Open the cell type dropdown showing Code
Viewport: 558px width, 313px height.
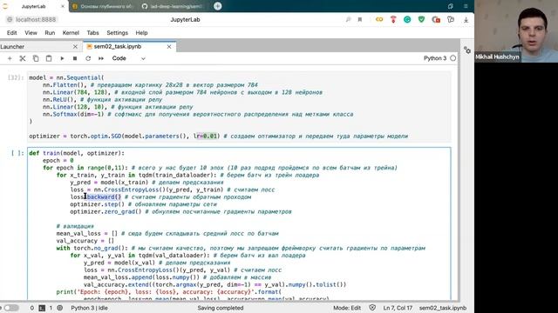click(x=128, y=58)
